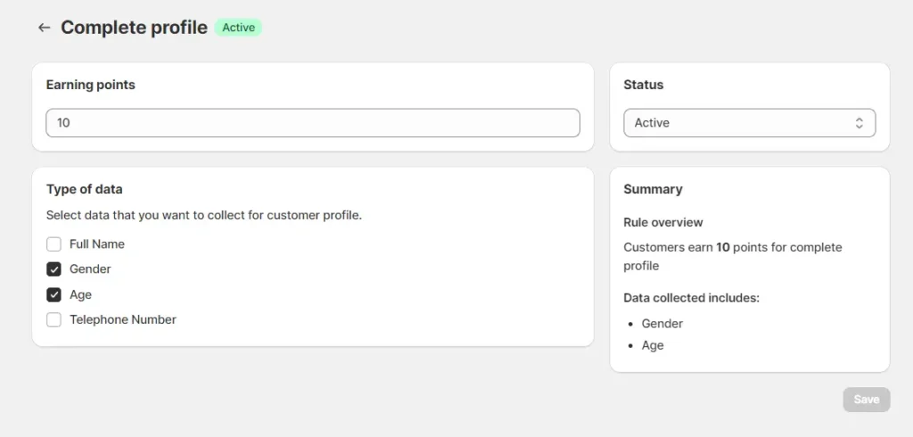Tick the Telephone Number checkbox
Screen dimensions: 913x437
click(x=54, y=319)
